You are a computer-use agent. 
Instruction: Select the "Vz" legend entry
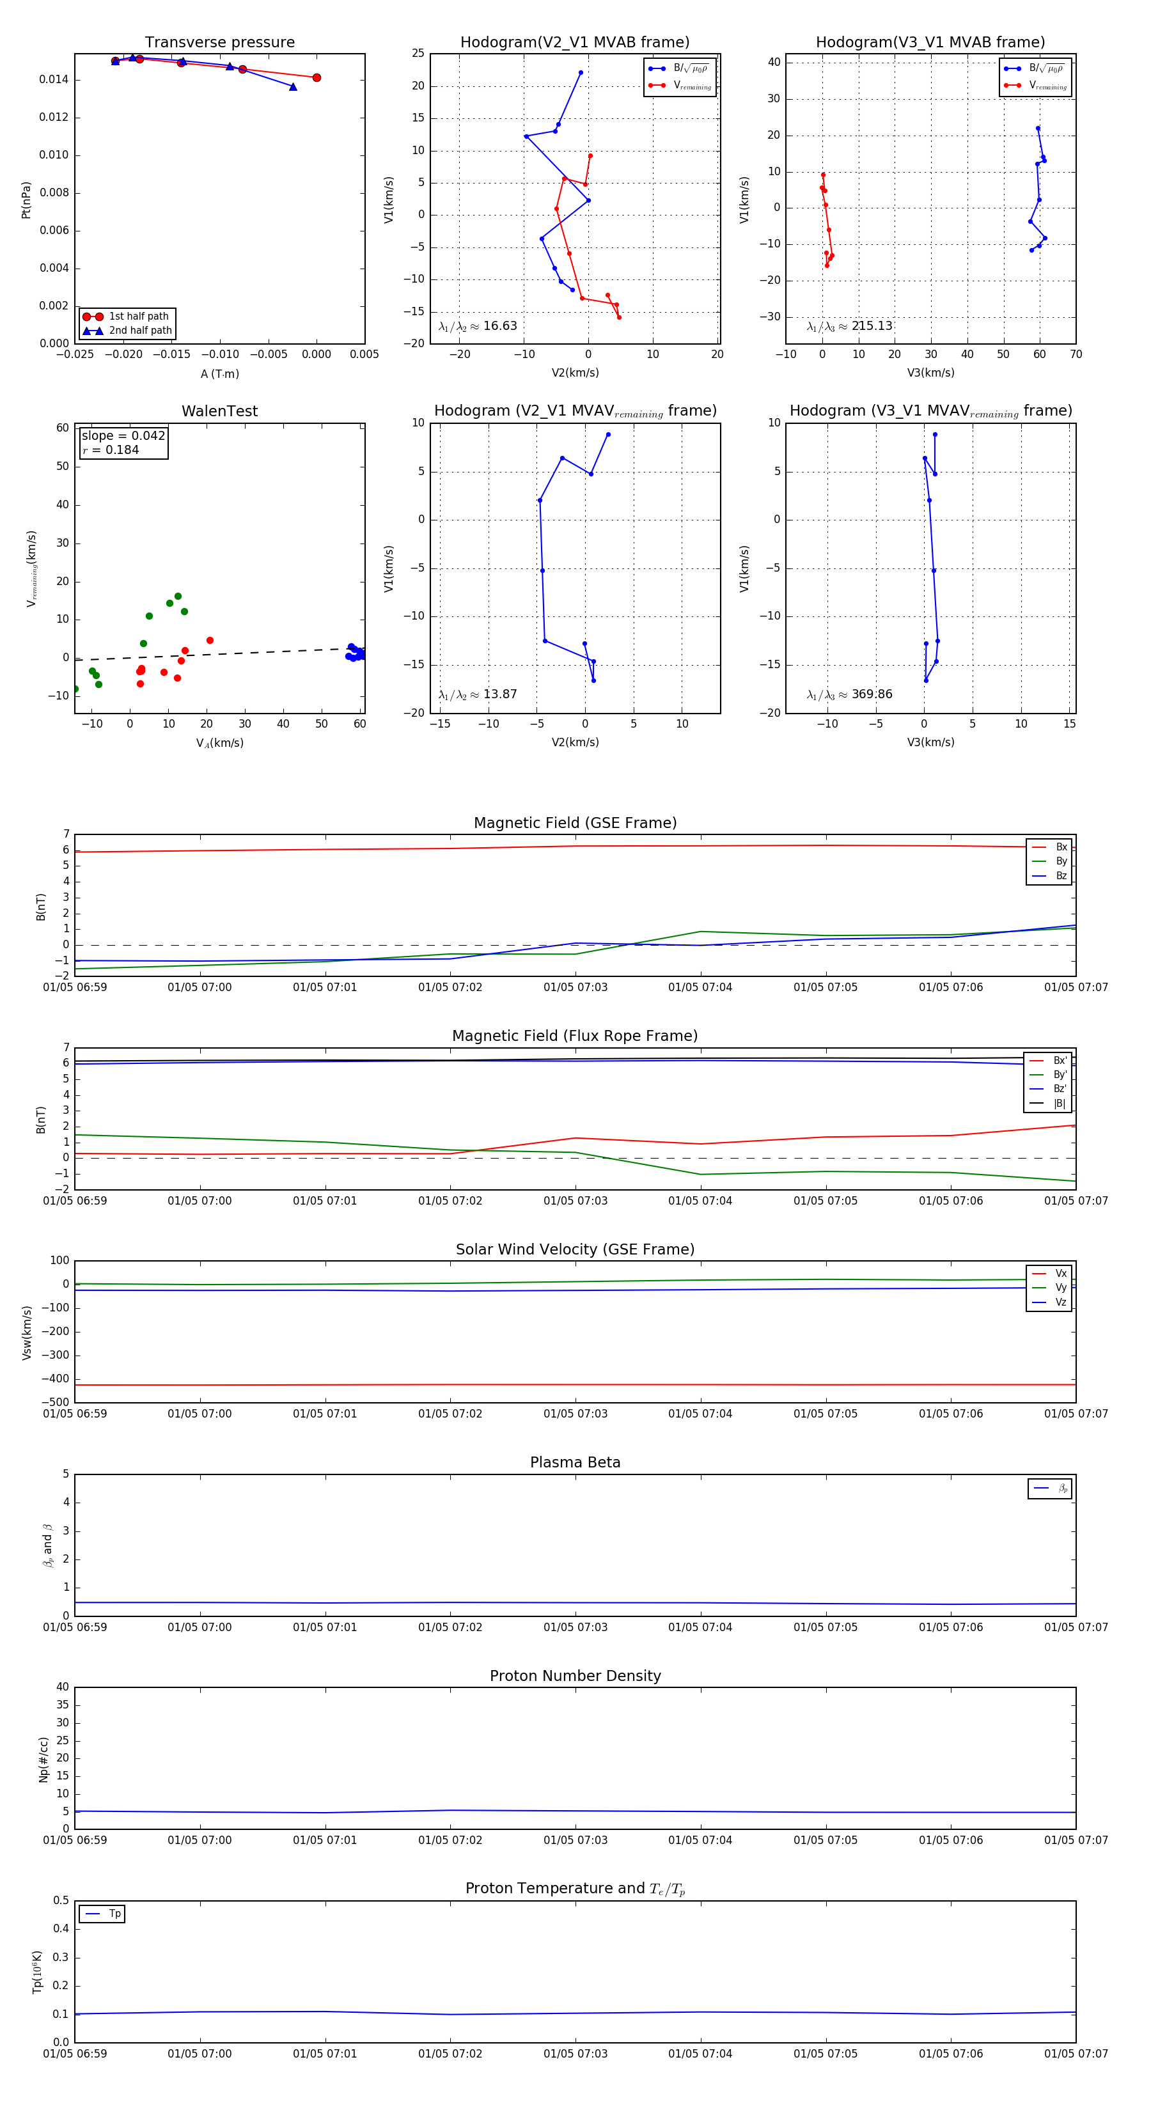click(x=1049, y=1302)
